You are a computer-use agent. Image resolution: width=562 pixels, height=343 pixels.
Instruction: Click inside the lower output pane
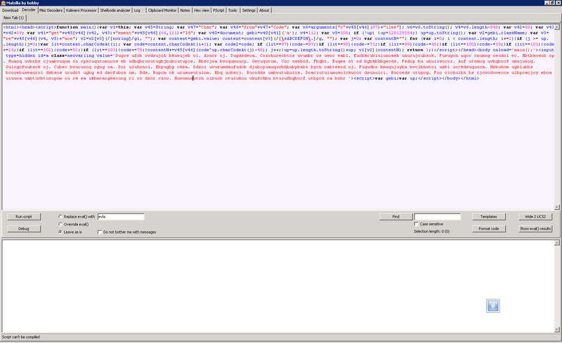(x=277, y=286)
